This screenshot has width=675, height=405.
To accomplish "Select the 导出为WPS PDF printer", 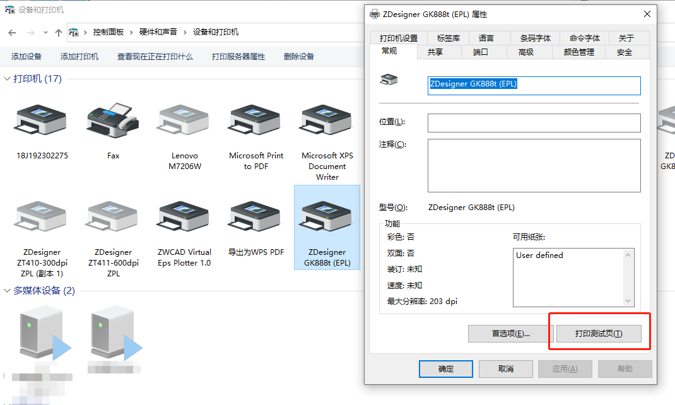I will pyautogui.click(x=256, y=220).
